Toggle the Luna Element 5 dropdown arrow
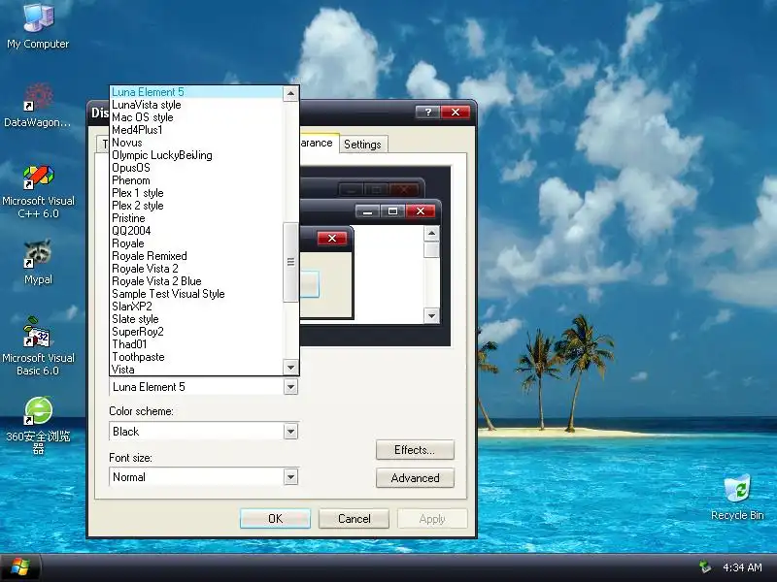This screenshot has width=777, height=582. (290, 387)
